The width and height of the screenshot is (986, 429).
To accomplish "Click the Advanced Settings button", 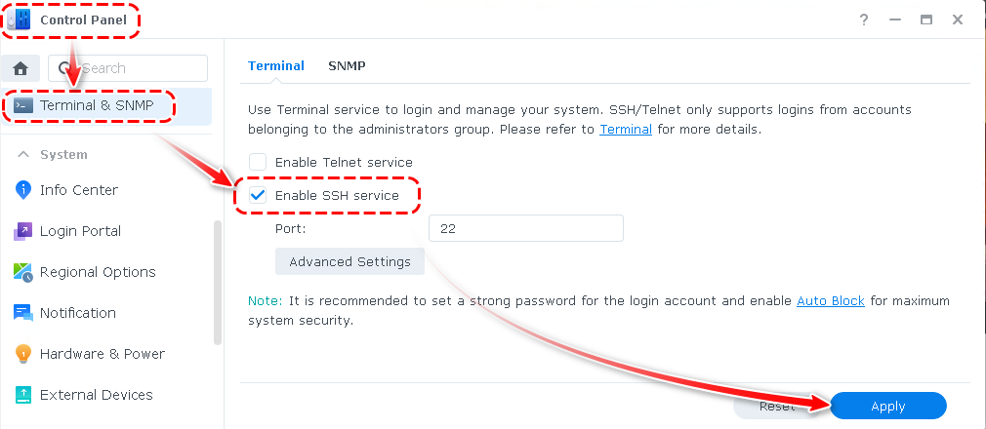I will point(349,261).
